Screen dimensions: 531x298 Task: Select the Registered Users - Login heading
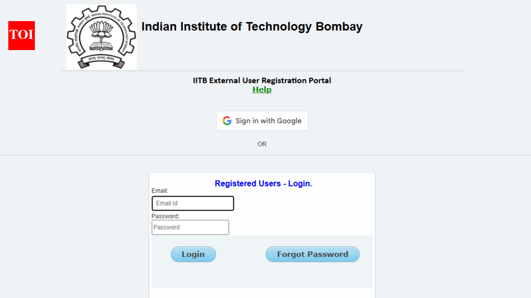(263, 183)
